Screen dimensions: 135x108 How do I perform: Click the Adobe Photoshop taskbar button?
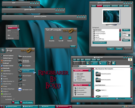(64, 107)
